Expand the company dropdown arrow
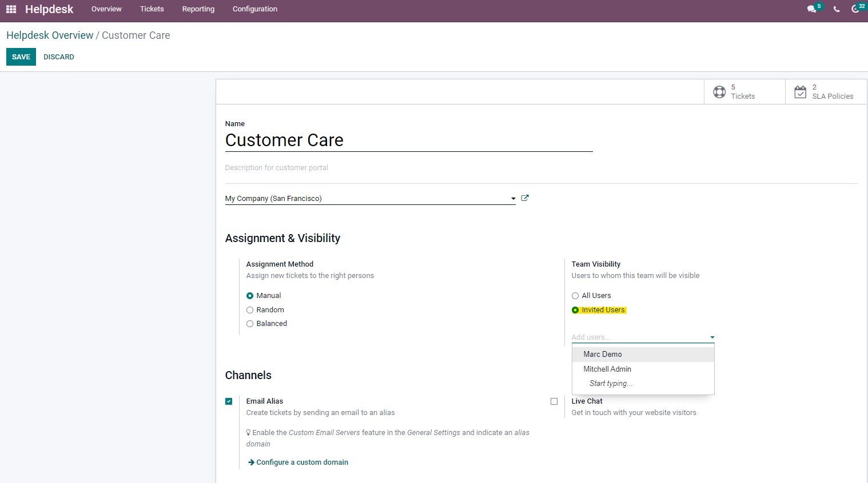Viewport: 868px width, 483px height. pos(513,199)
